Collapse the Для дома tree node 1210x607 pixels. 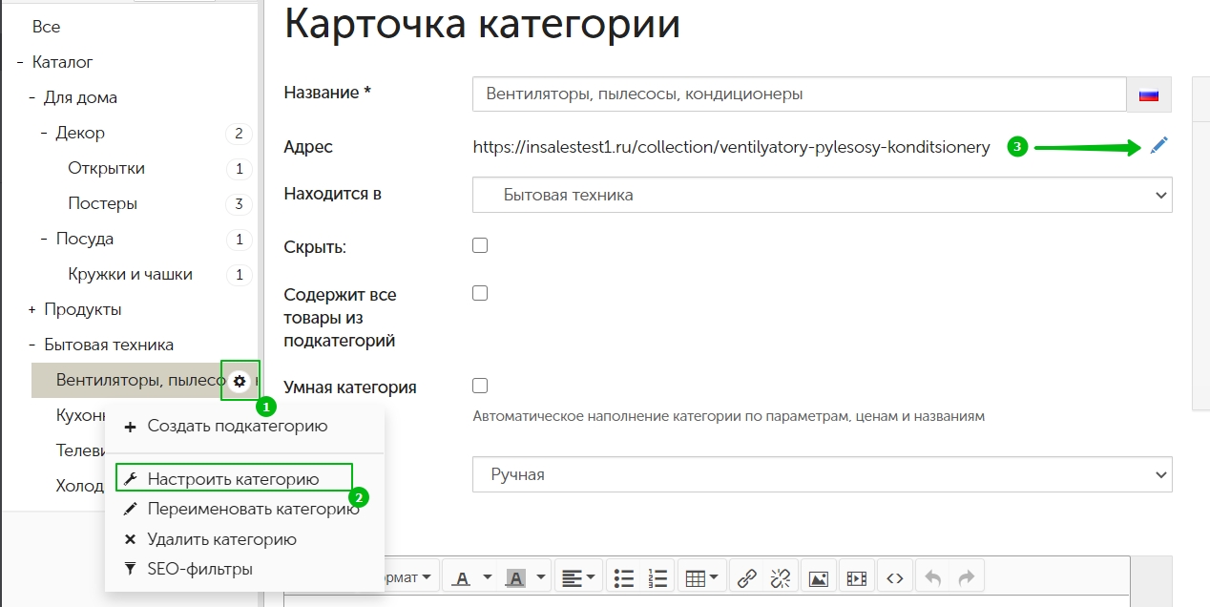pos(31,97)
